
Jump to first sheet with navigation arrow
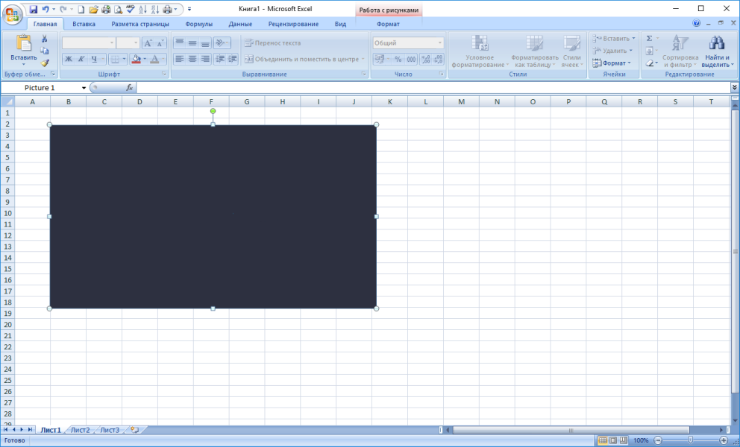click(6, 430)
